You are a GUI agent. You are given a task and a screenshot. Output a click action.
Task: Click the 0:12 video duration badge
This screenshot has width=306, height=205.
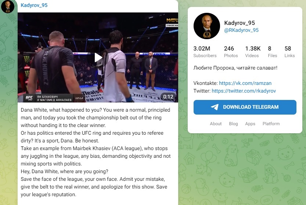(x=168, y=97)
